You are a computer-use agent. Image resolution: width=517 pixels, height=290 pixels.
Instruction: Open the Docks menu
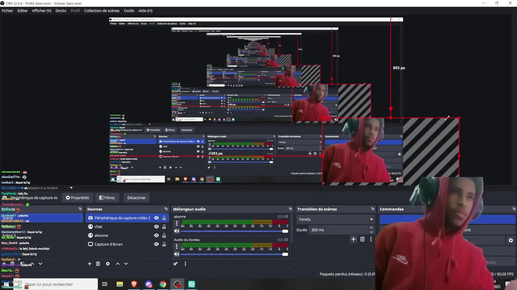[x=61, y=10]
